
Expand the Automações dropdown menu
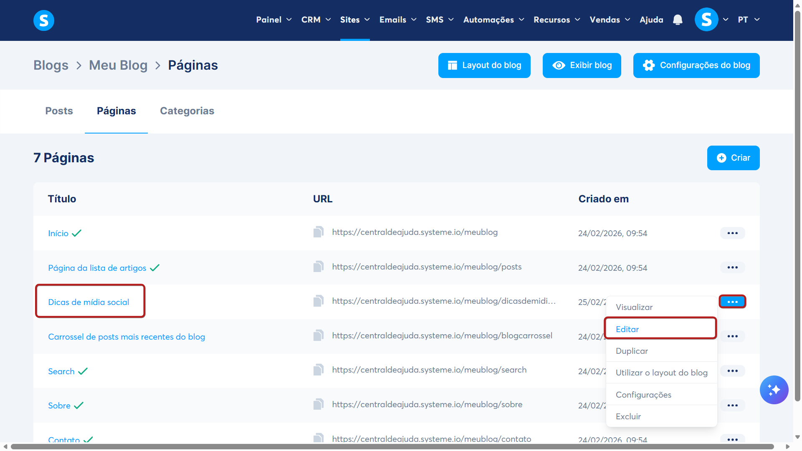coord(493,20)
